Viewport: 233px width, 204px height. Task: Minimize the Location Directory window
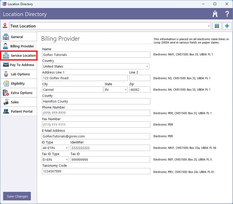coord(203,4)
